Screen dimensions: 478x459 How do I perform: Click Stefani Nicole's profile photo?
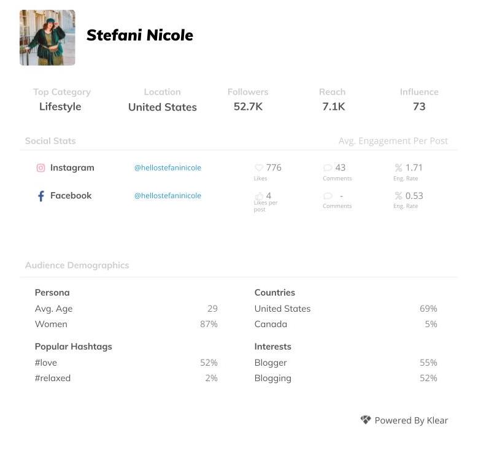(x=47, y=37)
